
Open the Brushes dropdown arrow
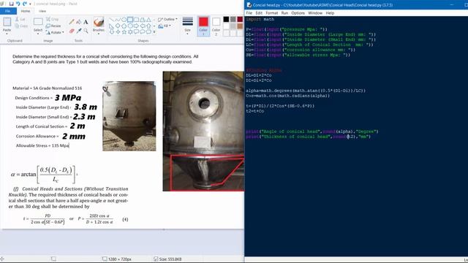tap(99, 33)
